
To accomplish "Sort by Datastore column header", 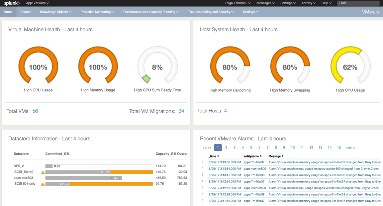I will point(21,154).
